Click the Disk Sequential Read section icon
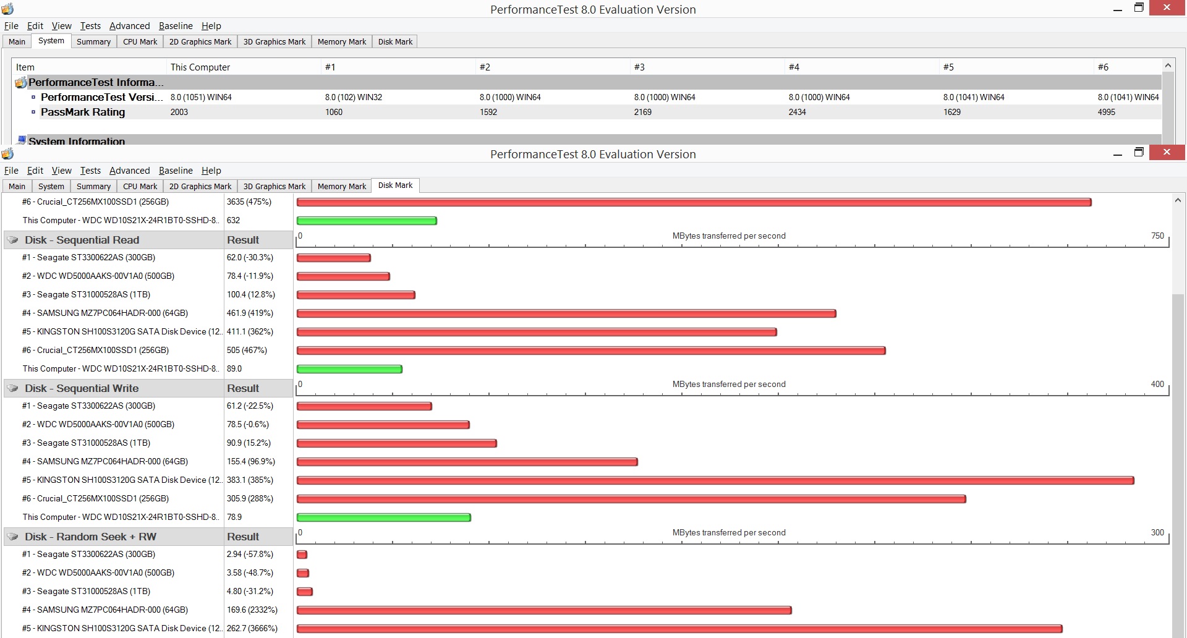The height and width of the screenshot is (638, 1187). point(12,240)
